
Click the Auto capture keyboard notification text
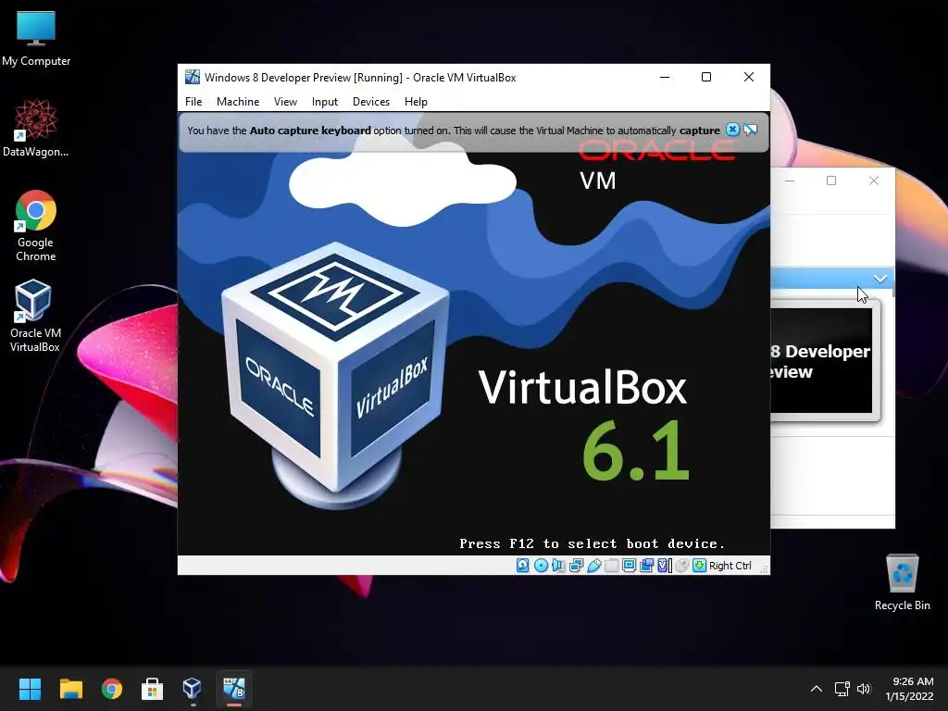pos(454,131)
